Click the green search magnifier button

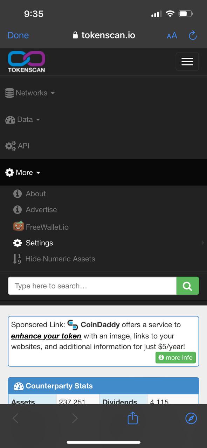(x=187, y=286)
